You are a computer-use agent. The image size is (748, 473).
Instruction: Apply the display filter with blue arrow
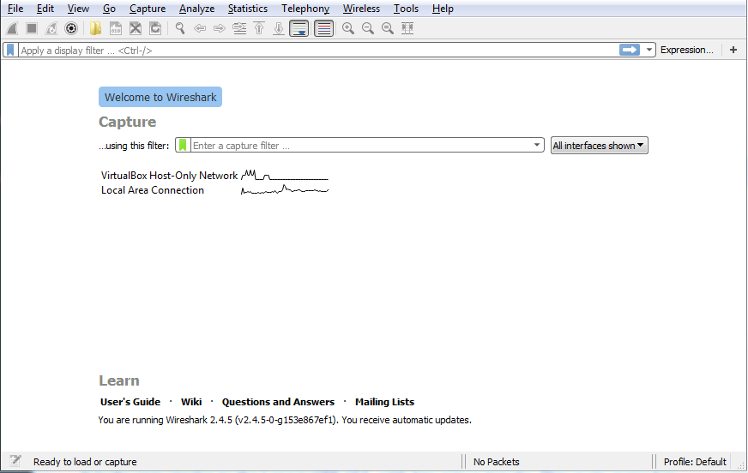coord(630,50)
